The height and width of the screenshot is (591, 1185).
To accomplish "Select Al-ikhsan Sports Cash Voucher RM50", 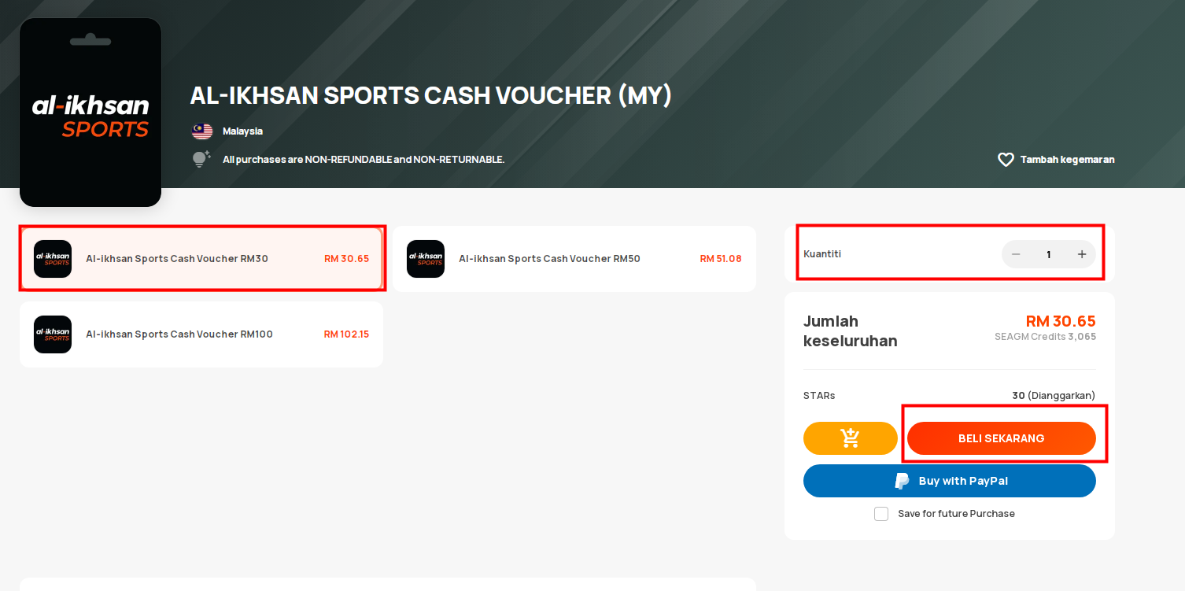I will click(x=574, y=259).
